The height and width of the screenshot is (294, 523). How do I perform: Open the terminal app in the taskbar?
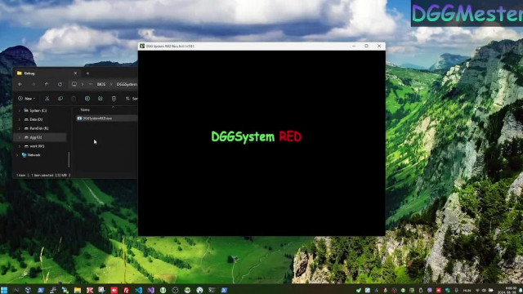(x=212, y=291)
